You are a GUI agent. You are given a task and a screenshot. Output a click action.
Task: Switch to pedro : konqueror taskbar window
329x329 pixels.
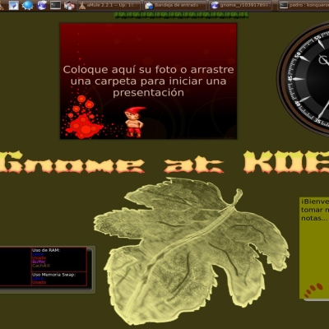[304, 5]
